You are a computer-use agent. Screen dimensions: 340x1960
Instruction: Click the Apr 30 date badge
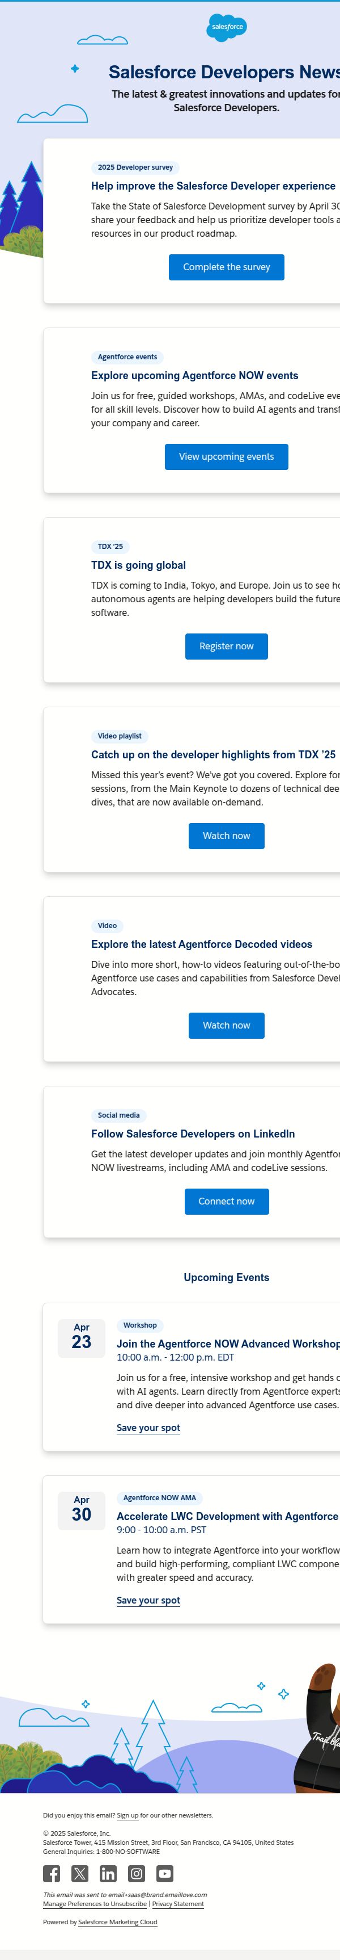click(x=81, y=1510)
